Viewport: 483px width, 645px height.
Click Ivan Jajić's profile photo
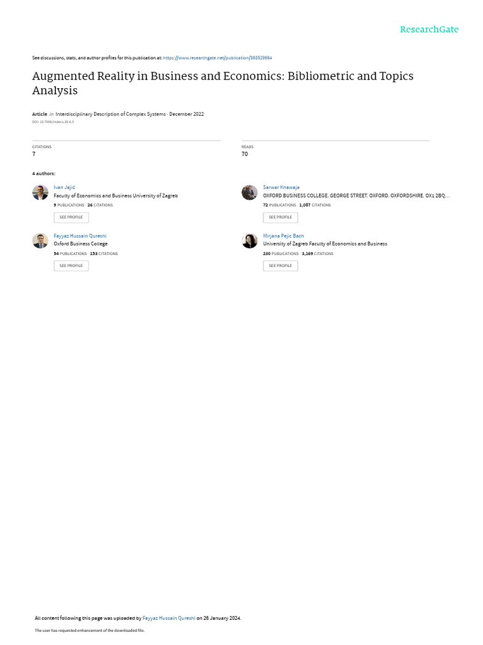pyautogui.click(x=40, y=193)
